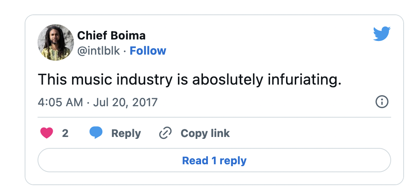
Task: Click the Reply text label
Action: pos(126,134)
